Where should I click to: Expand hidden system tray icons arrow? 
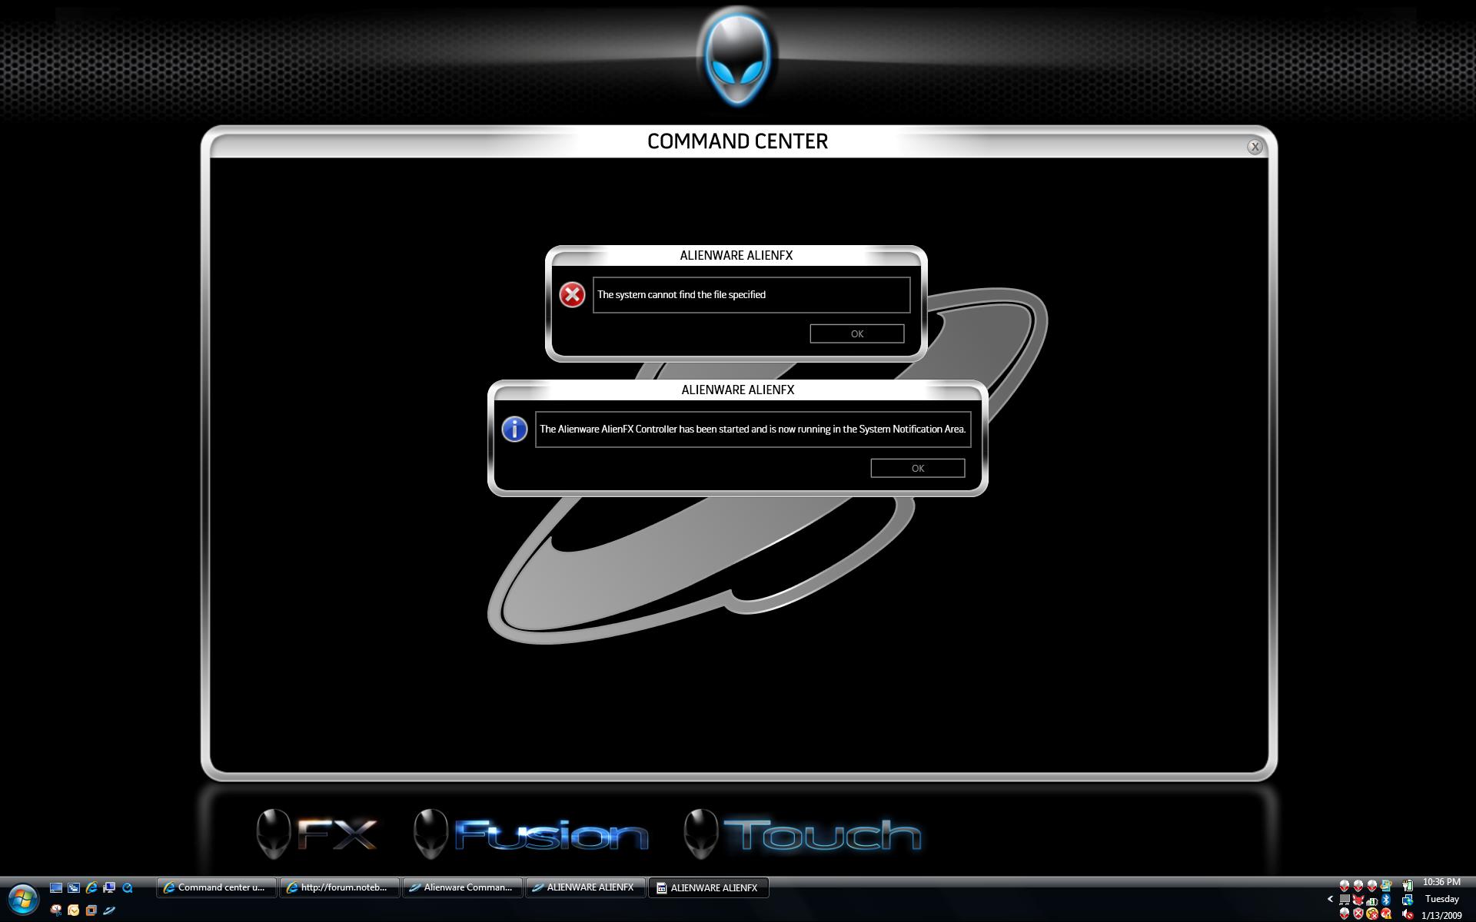pos(1330,899)
